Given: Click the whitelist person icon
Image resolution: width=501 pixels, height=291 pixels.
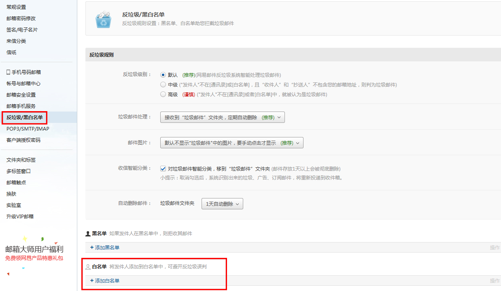Looking at the screenshot, I should (88, 267).
